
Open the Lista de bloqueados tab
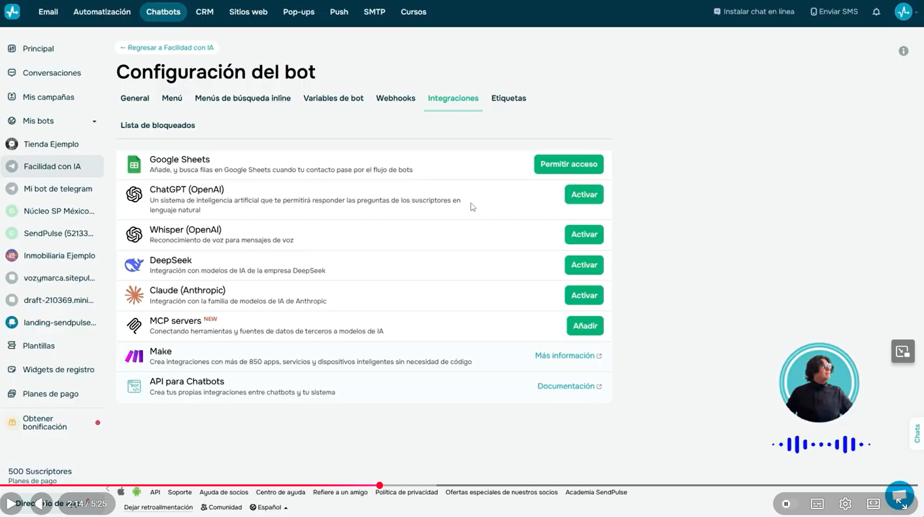tap(157, 125)
